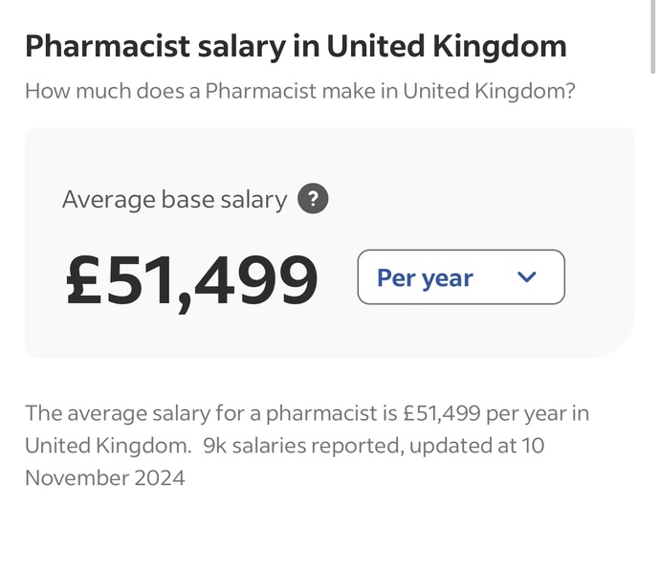Click 'United Kingdom' in the bold heading
This screenshot has height=572, width=660.
[x=447, y=46]
